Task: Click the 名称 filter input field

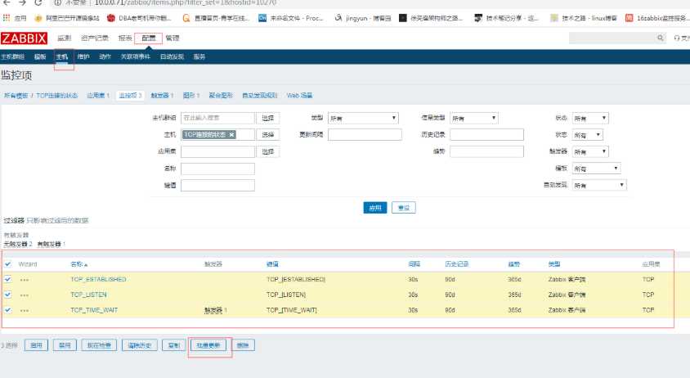Action: click(217, 169)
